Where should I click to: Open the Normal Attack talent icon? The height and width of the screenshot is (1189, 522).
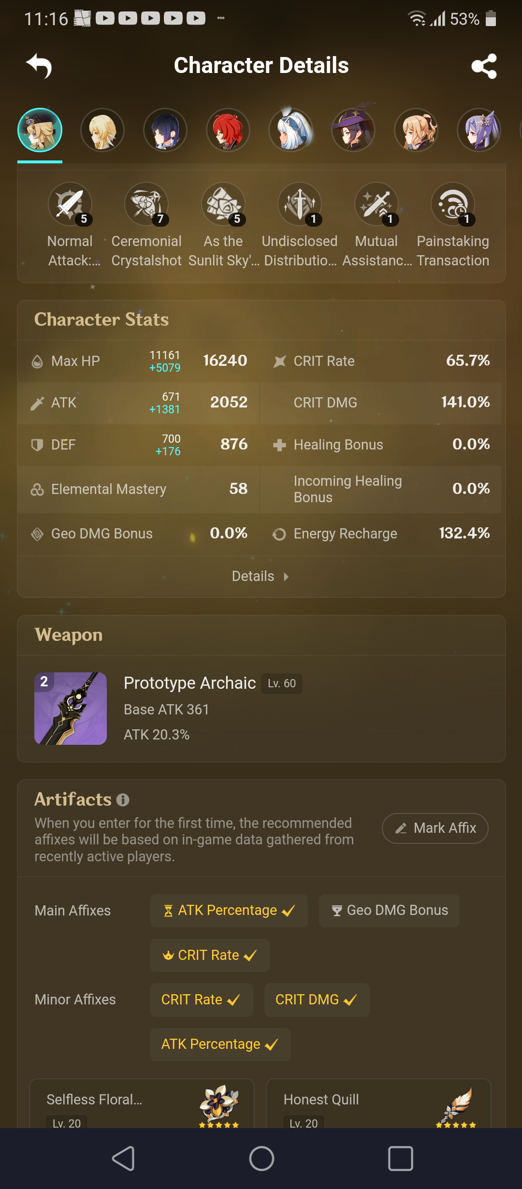coord(70,204)
